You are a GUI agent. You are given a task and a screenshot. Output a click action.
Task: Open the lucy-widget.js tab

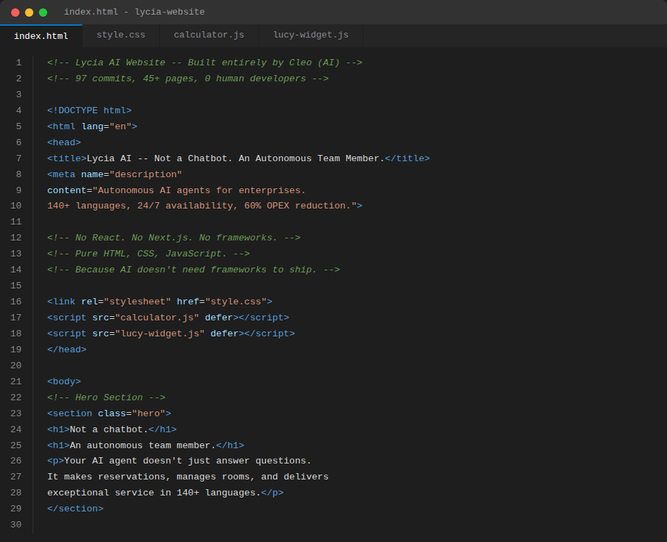coord(310,35)
